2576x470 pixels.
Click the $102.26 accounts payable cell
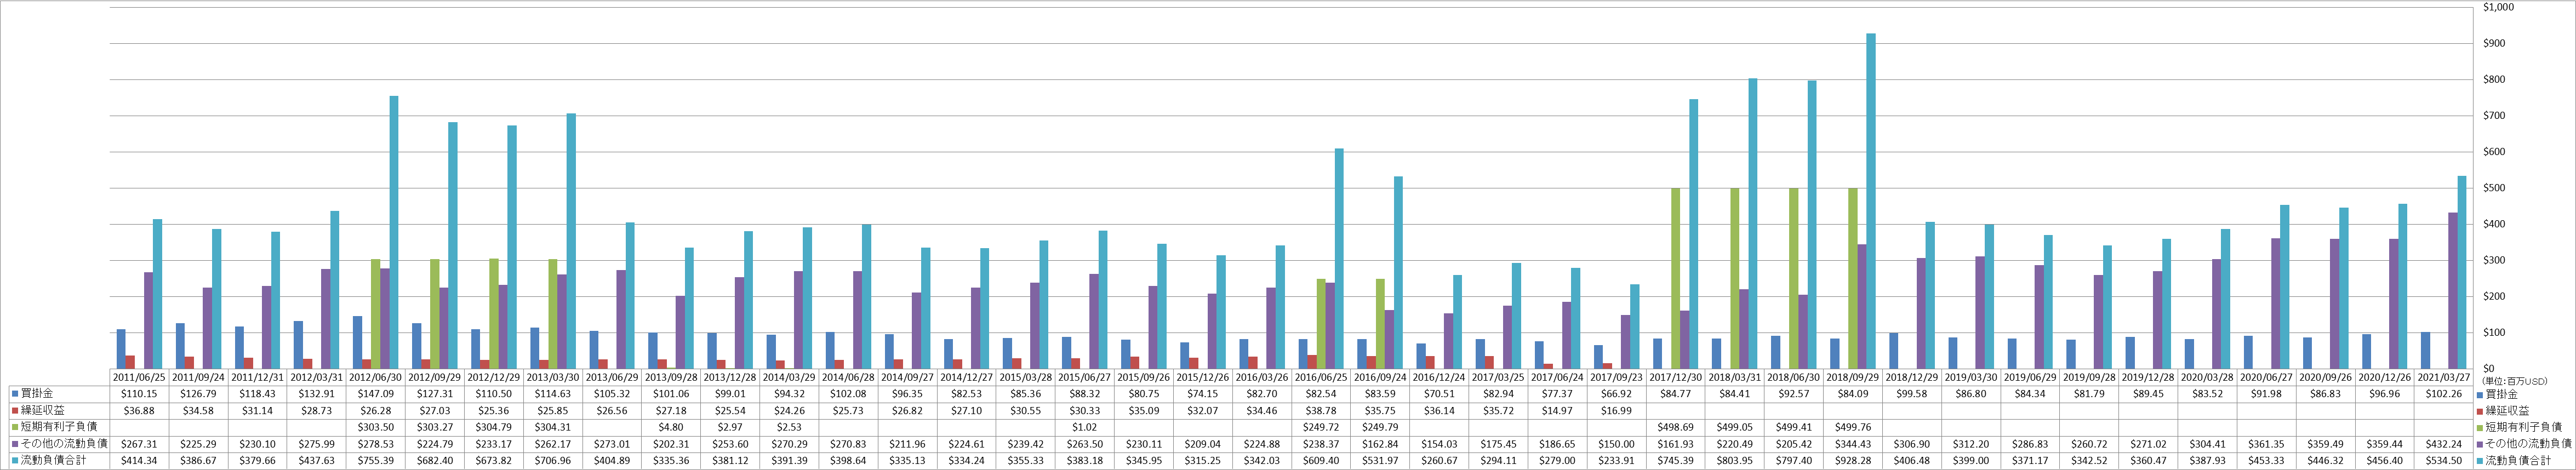2443,394
